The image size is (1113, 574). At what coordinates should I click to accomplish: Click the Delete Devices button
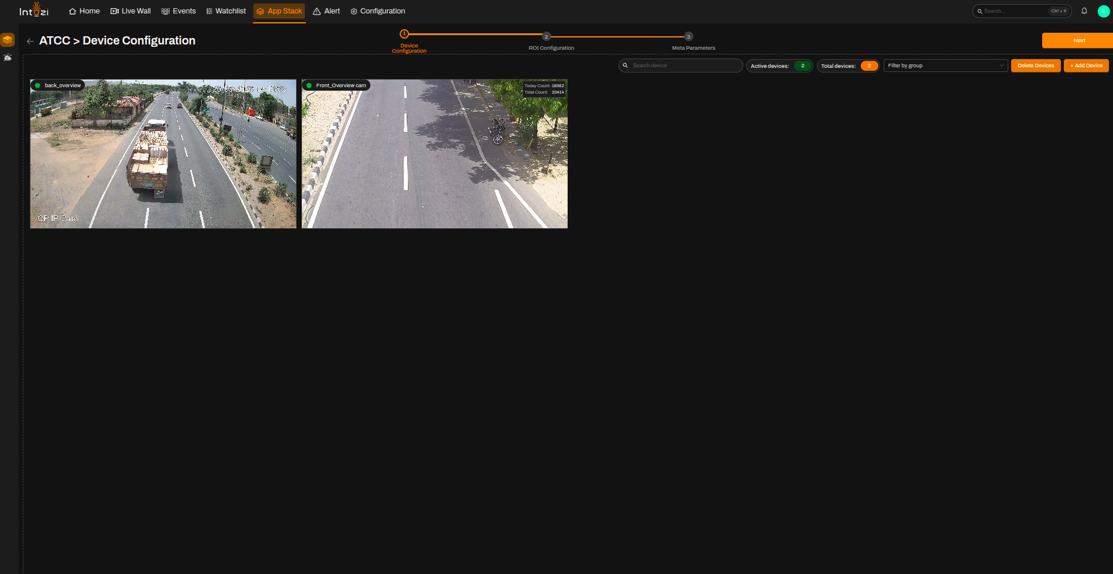(x=1036, y=66)
